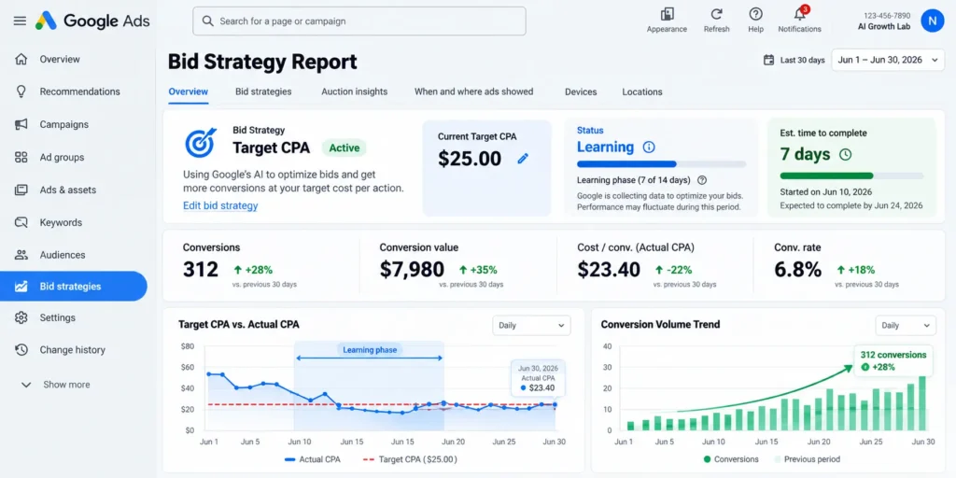Click the Edit bid strategy link
The height and width of the screenshot is (478, 956).
click(x=220, y=205)
